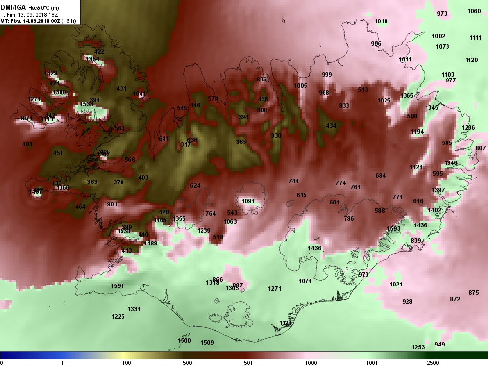Select the value 928
Image resolution: width=488 pixels, height=366 pixels.
(x=407, y=302)
